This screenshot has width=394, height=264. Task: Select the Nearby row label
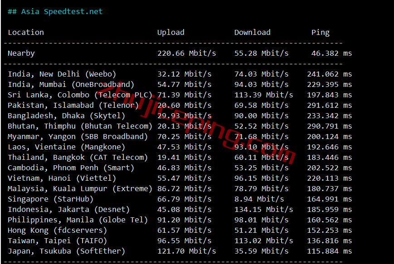tap(21, 53)
